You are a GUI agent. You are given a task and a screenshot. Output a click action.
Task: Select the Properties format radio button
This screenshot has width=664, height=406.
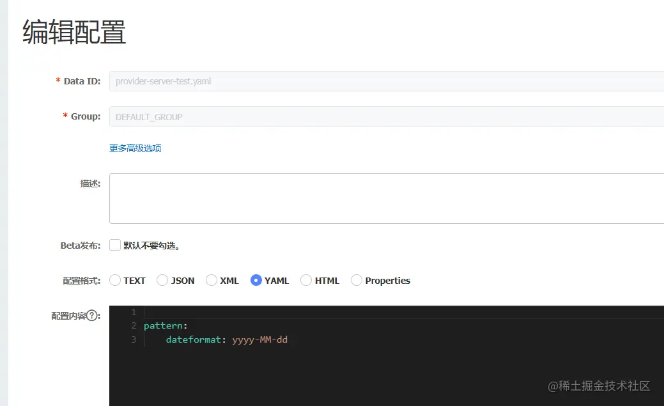coord(357,280)
